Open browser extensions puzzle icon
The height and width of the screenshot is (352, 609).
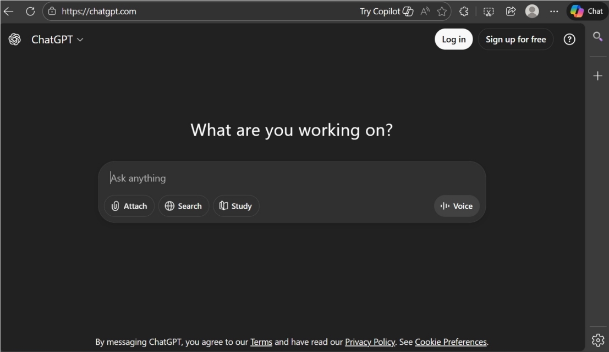tap(464, 11)
